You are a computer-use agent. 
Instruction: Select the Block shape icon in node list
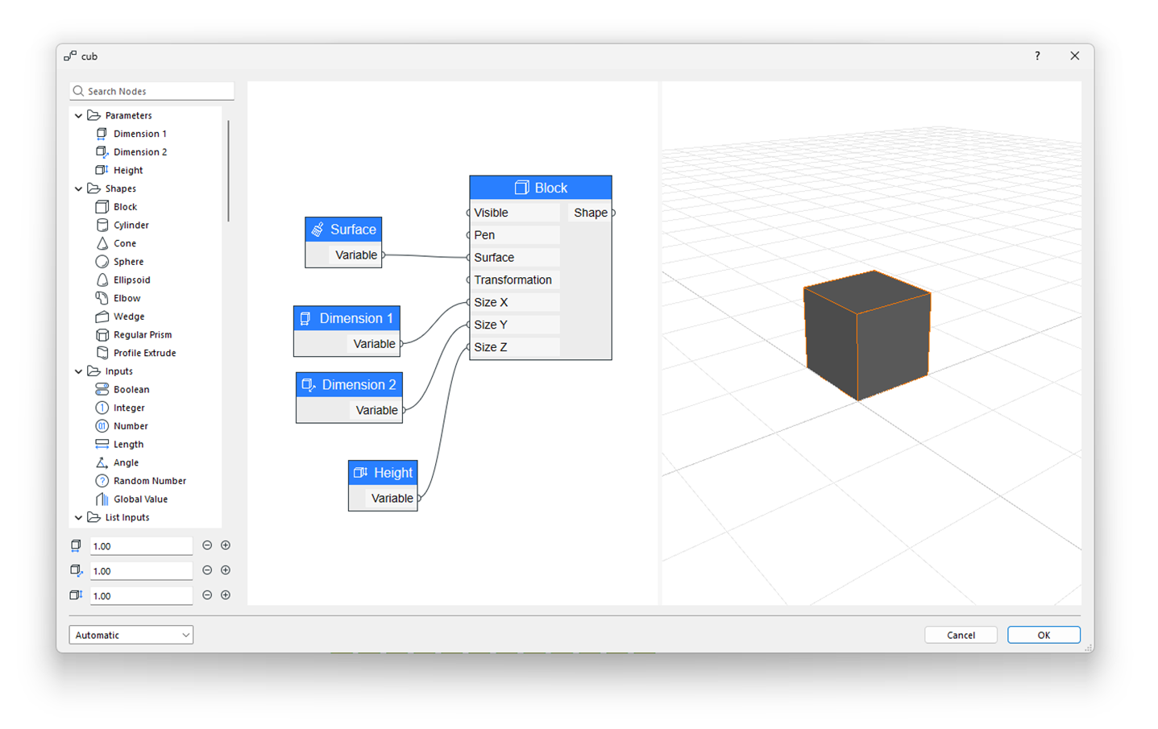(102, 207)
